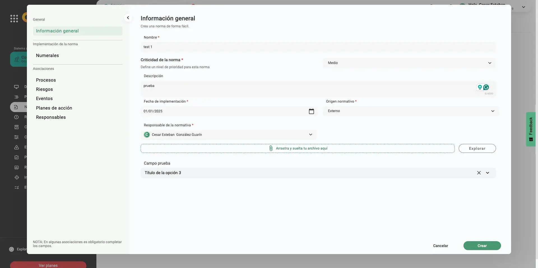
Task: Expand the Responsable de la normativa dropdown
Action: pos(310,135)
